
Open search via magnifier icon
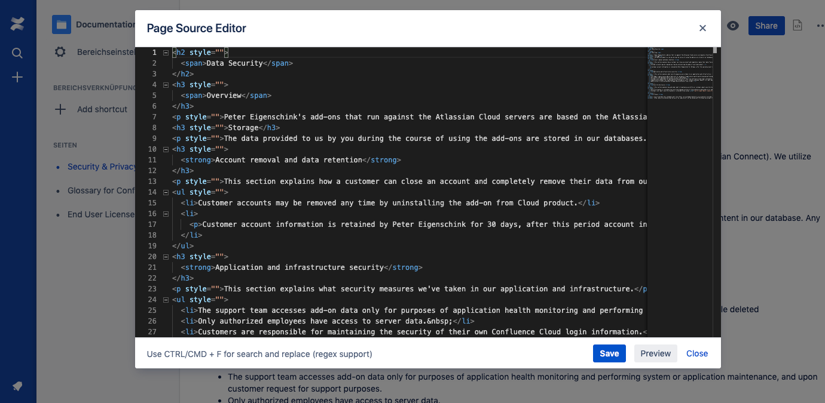(x=17, y=53)
